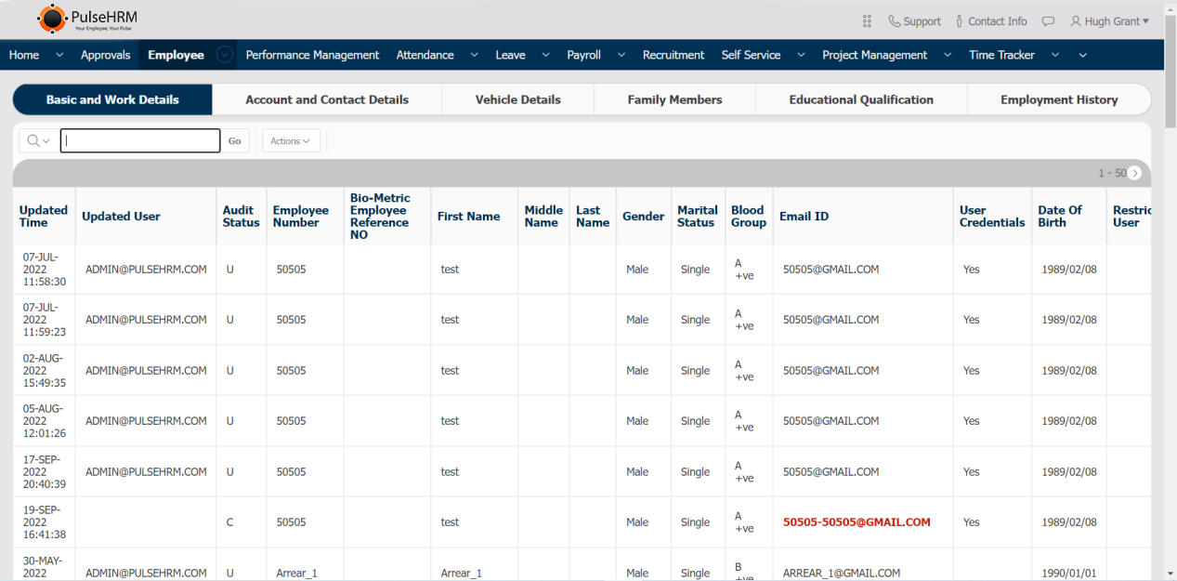Expand the Home menu chevron

(x=59, y=55)
